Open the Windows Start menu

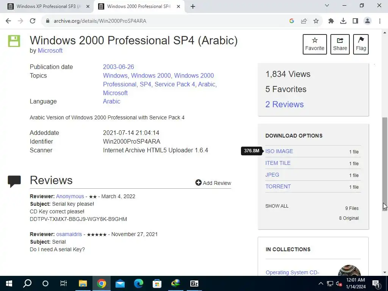pyautogui.click(x=9, y=283)
